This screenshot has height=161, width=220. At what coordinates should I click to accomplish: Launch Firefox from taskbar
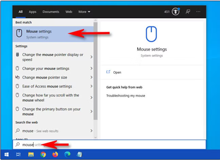tap(55, 154)
